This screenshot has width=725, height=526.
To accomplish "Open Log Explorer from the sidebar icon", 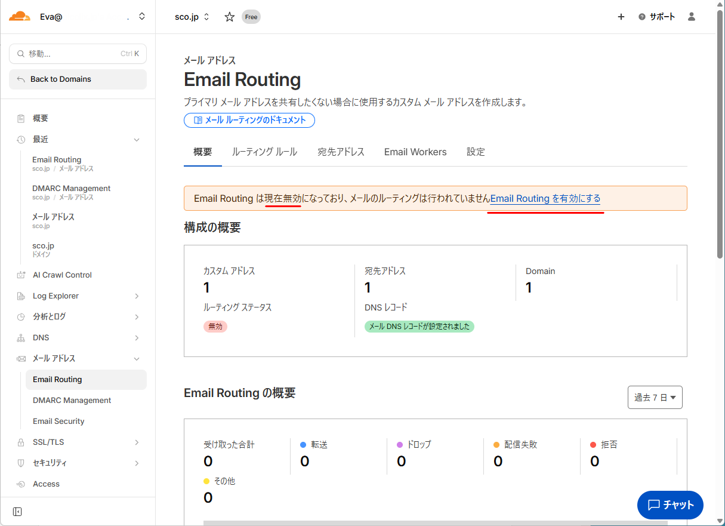I will [21, 296].
